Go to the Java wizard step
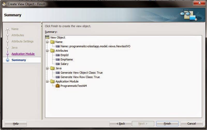Image resolution: width=207 pixels, height=130 pixels. pos(14,48)
